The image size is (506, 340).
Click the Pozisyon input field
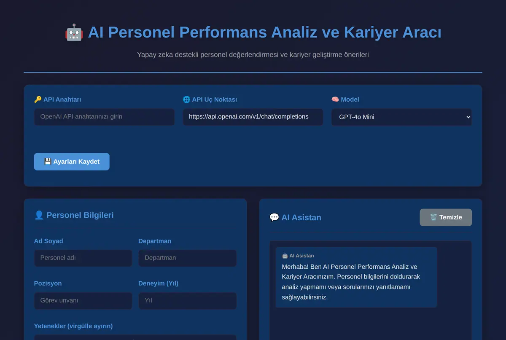[83, 301]
